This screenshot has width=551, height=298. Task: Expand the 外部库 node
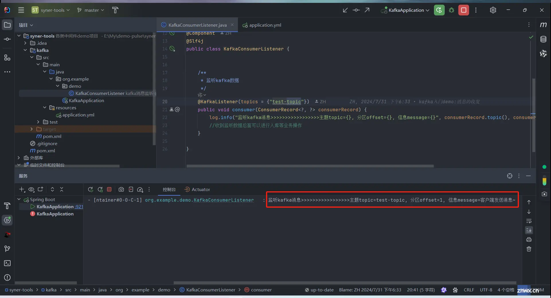point(19,158)
